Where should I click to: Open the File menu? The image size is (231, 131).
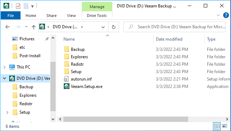pos(11,16)
